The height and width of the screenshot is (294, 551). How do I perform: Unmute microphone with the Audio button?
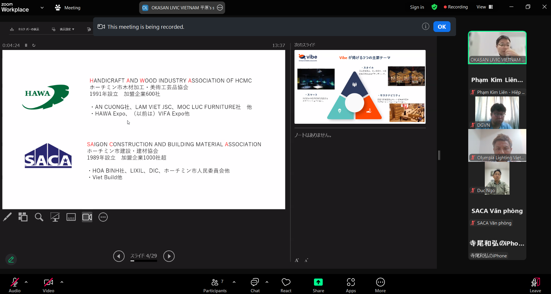[15, 285]
